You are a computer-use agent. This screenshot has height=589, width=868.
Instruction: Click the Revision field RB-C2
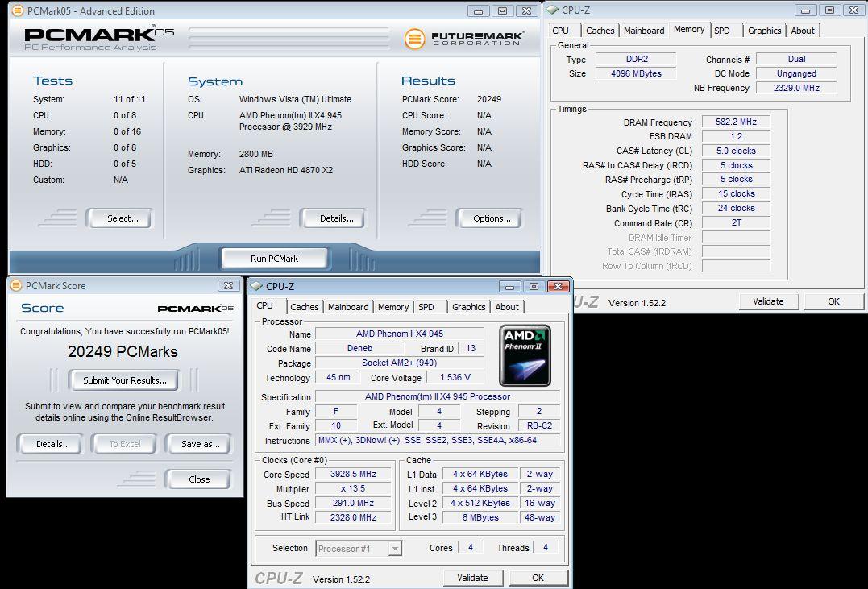[x=539, y=425]
